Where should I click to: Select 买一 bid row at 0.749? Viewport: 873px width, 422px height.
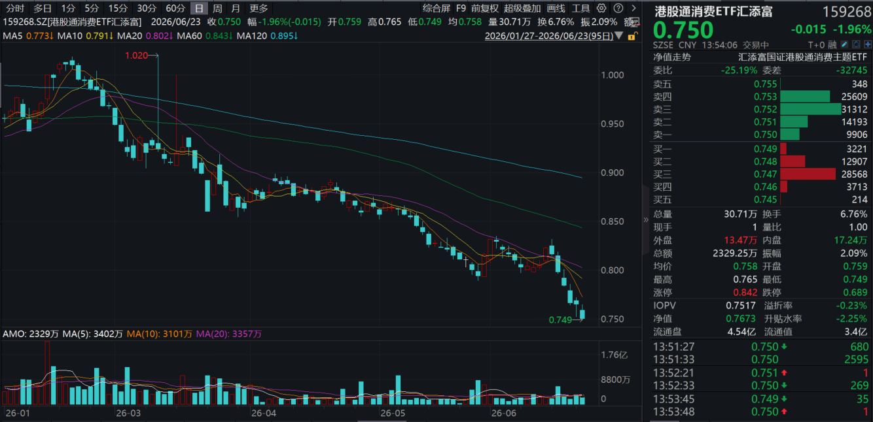761,149
